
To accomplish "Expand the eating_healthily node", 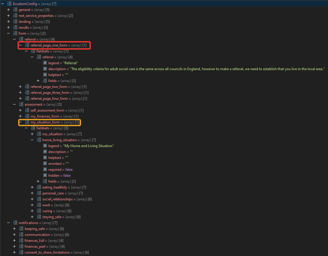I will tap(32, 187).
